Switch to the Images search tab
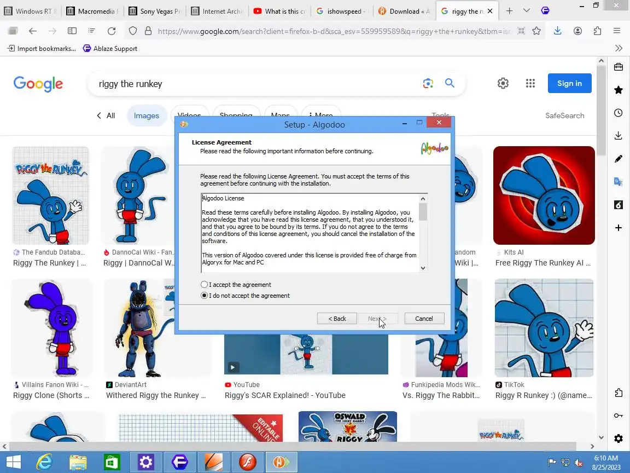 146,116
